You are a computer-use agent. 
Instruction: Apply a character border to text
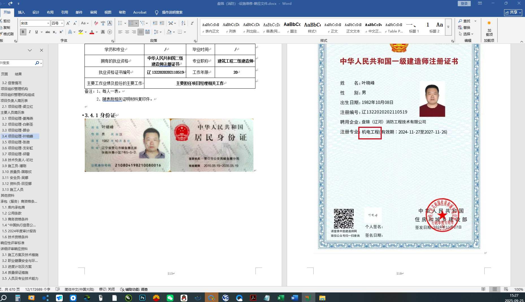pyautogui.click(x=110, y=23)
